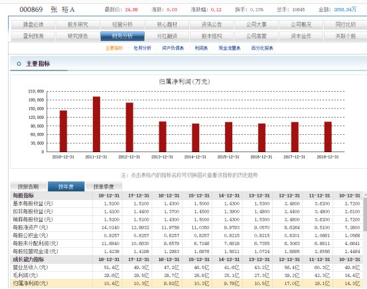Viewport: 367px width, 289px height.
Task: Open the 利润表 link
Action: (x=201, y=48)
